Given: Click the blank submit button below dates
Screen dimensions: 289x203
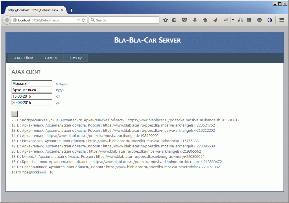Looking at the screenshot, I should pos(15,114).
